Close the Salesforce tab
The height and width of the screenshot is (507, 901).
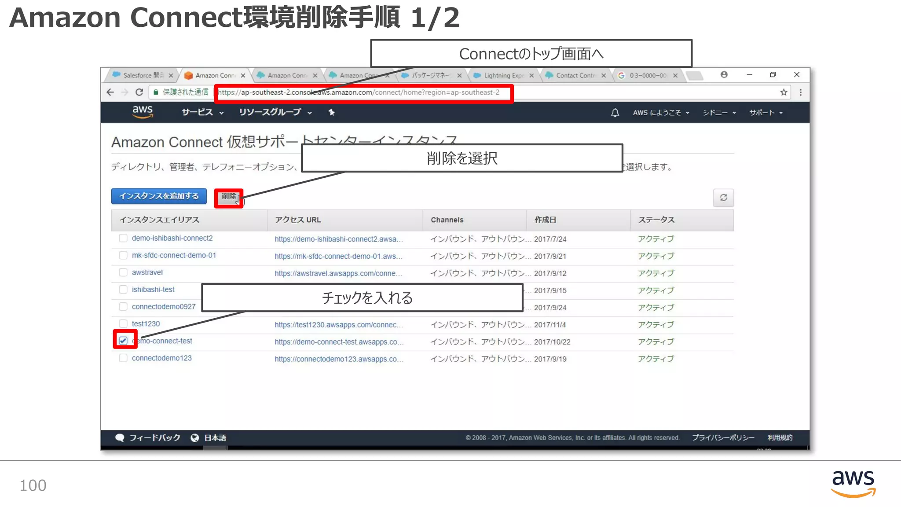171,75
